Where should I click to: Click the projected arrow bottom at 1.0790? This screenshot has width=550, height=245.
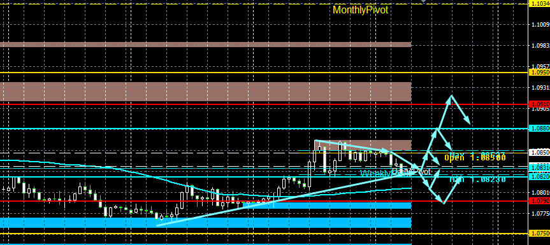click(444, 204)
